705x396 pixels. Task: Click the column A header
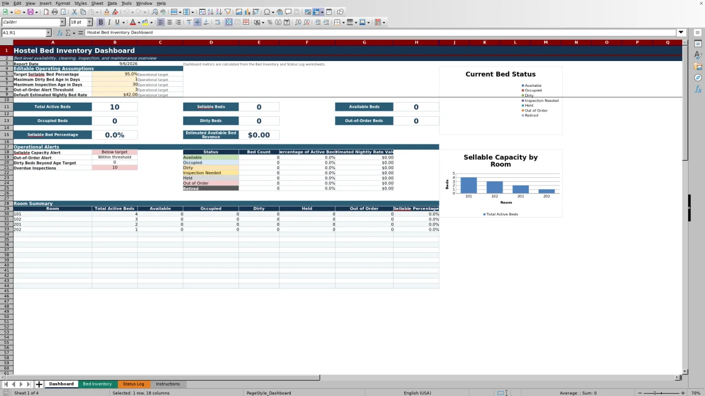[52, 42]
